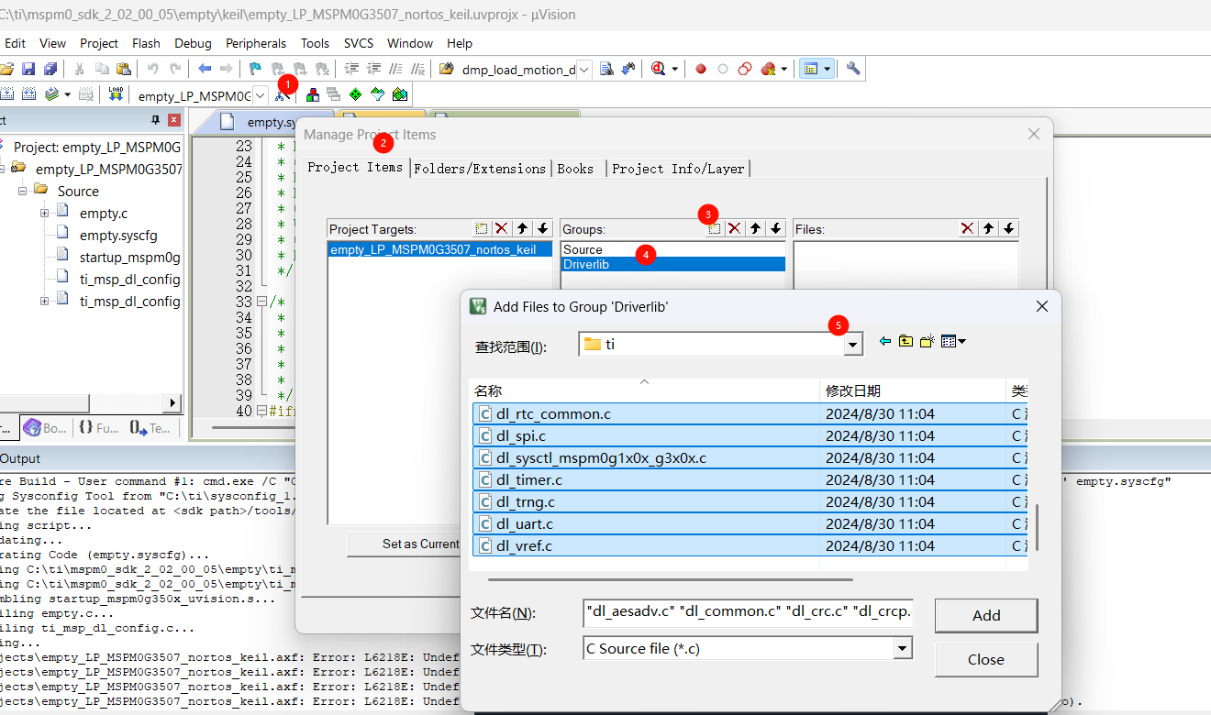Toggle auto-hide pin on Project panel
This screenshot has width=1211, height=715.
pos(155,120)
